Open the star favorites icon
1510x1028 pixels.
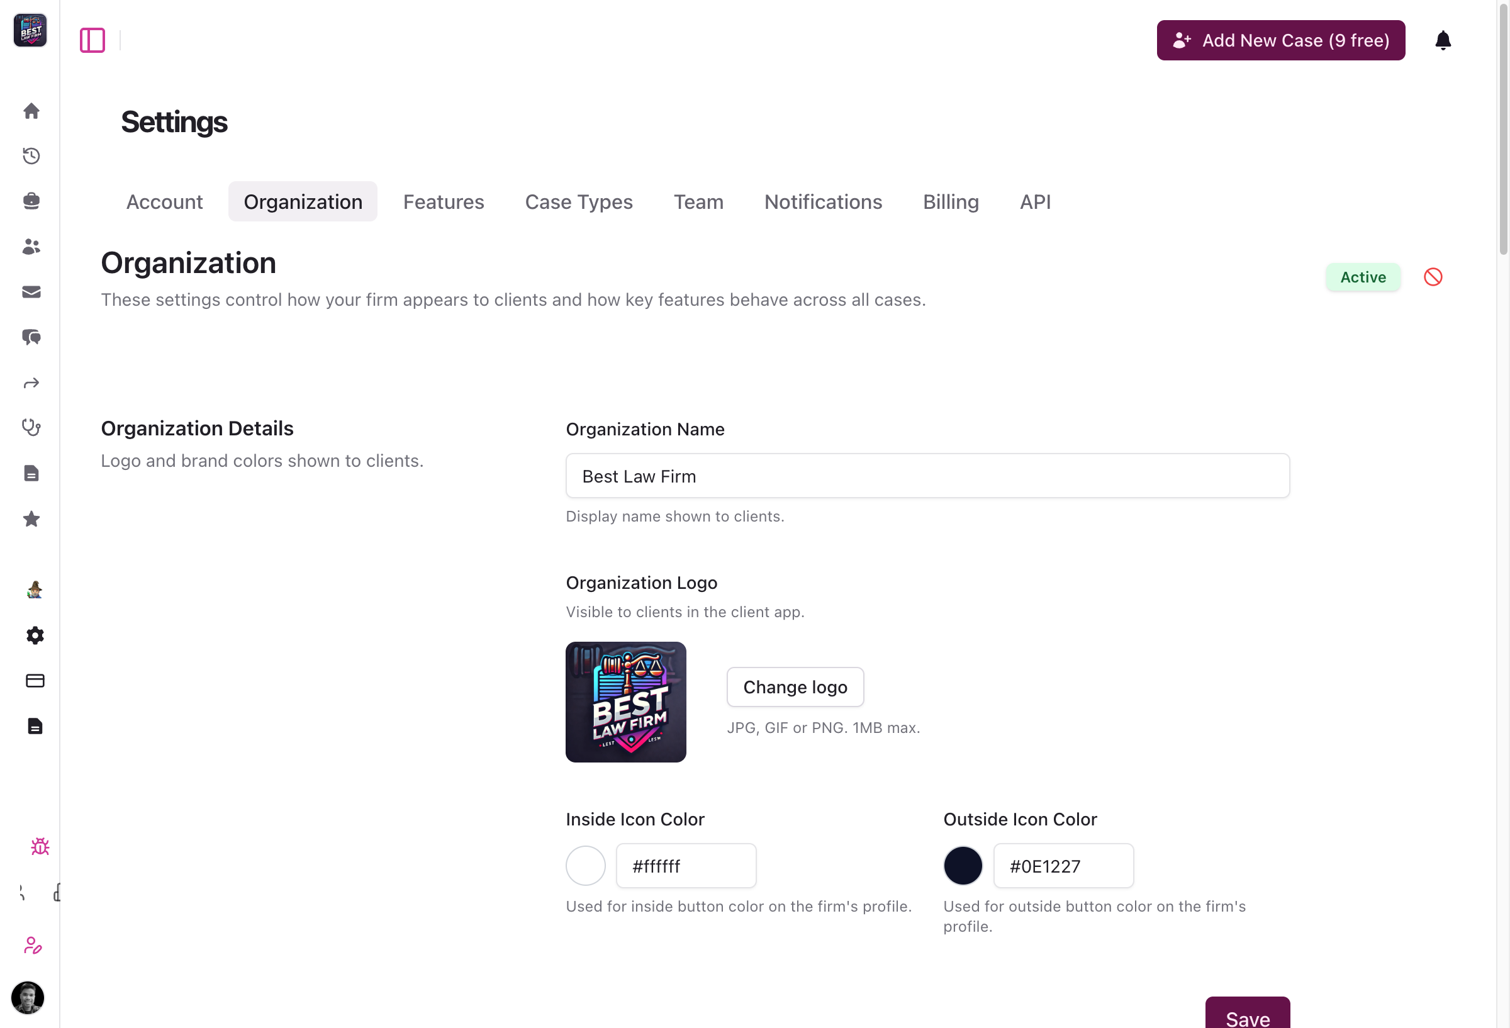pyautogui.click(x=31, y=518)
